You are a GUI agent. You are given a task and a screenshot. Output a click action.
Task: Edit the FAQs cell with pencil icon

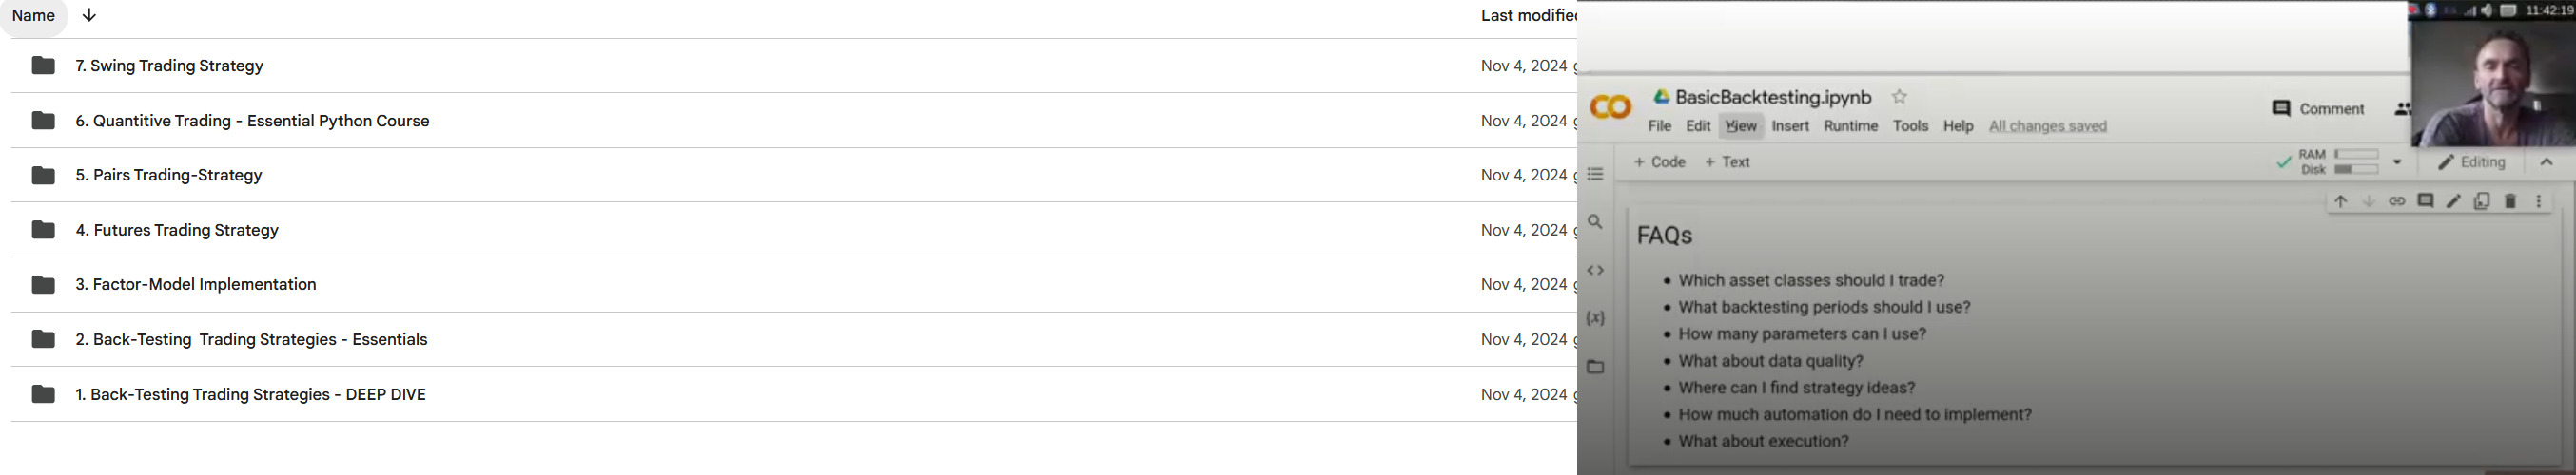click(x=2453, y=201)
